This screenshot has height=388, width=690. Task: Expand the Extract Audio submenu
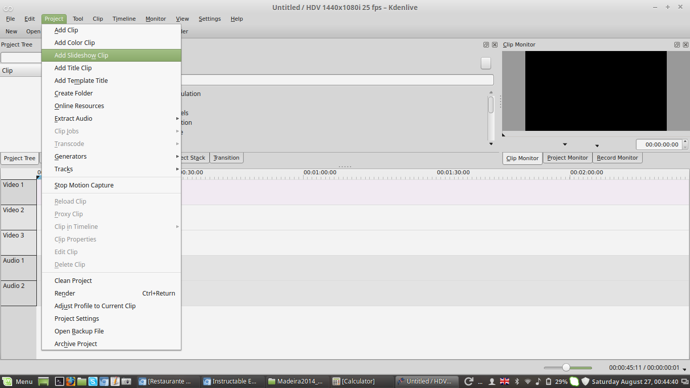111,119
